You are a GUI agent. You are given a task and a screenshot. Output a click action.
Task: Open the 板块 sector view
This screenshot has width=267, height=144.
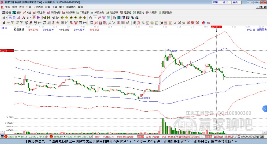(x=17, y=13)
